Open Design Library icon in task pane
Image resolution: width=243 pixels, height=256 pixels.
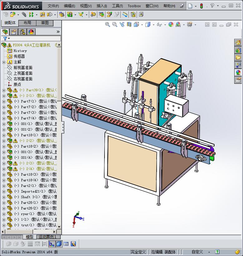(238, 50)
